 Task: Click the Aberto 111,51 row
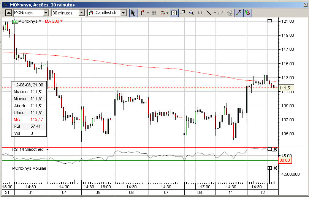point(29,106)
